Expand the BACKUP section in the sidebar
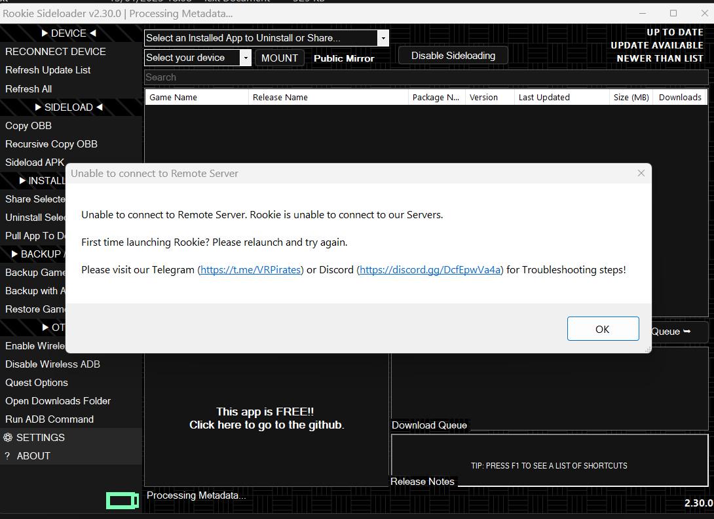Screen dimensions: 714x519 [x=39, y=254]
